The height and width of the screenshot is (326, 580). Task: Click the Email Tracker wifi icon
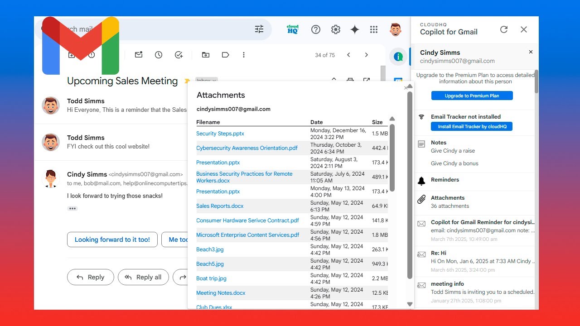click(421, 117)
